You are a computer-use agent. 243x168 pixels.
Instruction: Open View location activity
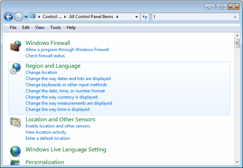click(x=46, y=132)
